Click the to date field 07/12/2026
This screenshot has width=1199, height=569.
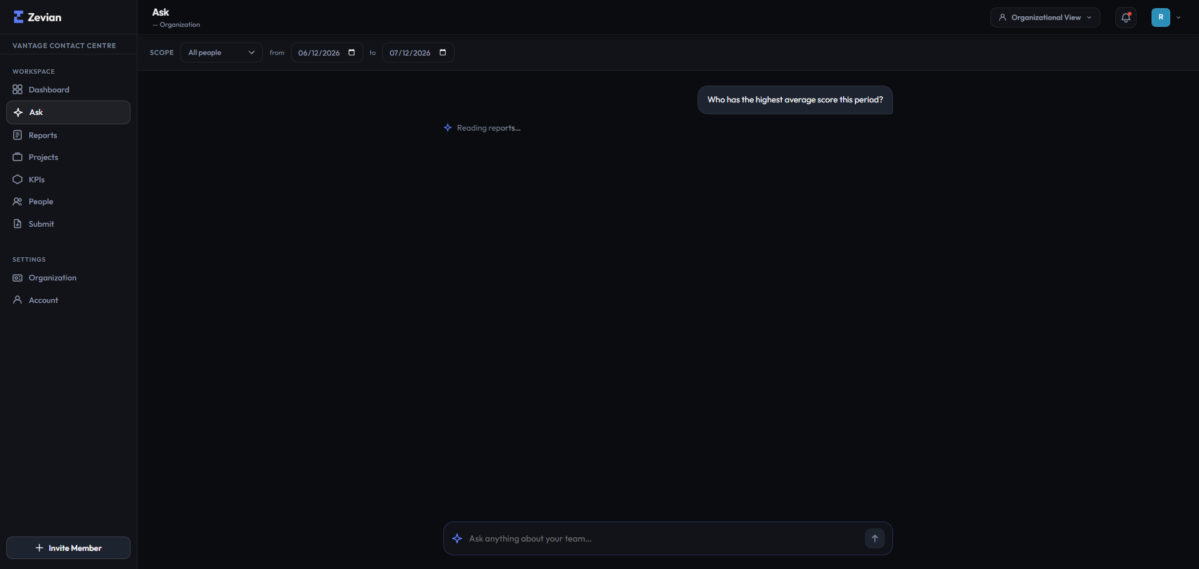(x=418, y=52)
